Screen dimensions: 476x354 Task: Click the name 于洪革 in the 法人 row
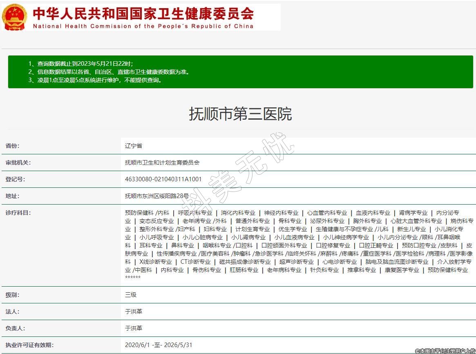(134, 312)
